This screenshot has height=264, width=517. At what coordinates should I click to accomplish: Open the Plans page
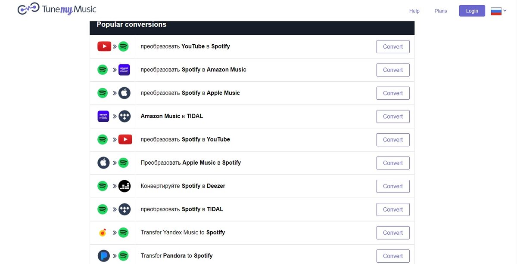(x=441, y=11)
